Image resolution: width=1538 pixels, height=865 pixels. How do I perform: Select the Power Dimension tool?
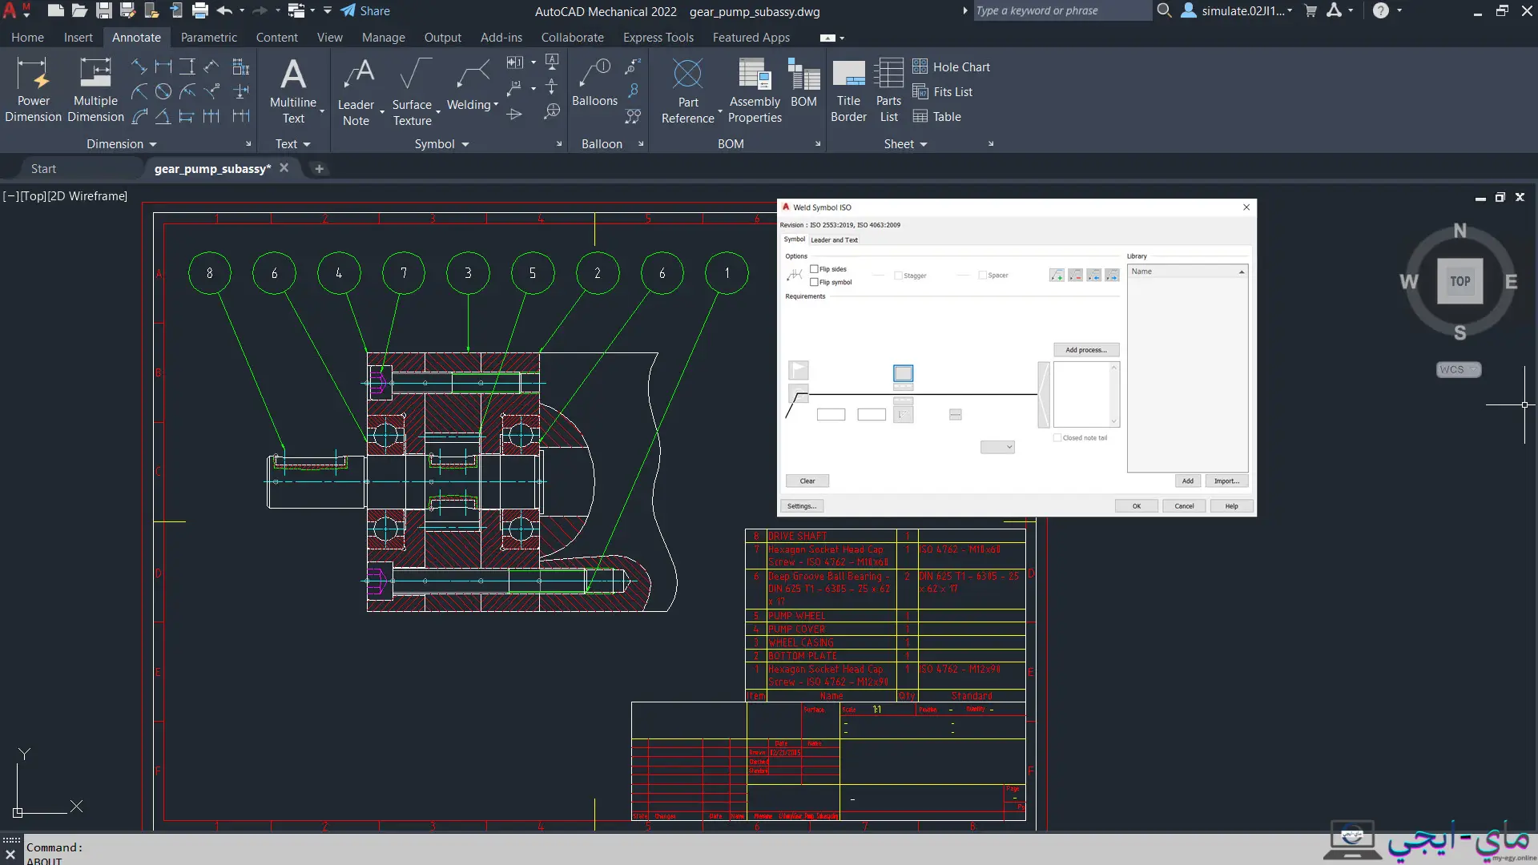33,90
